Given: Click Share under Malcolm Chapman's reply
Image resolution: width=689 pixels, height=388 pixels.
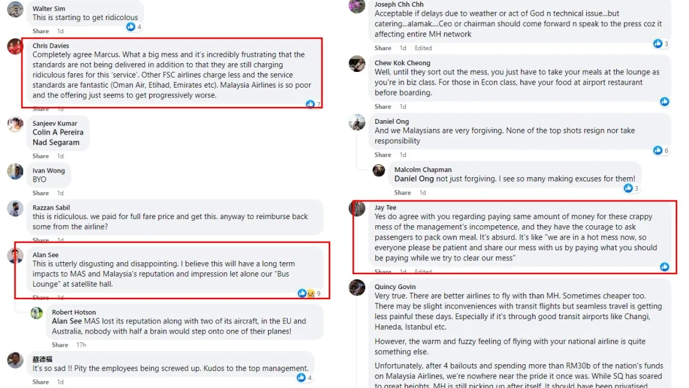Looking at the screenshot, I should (x=403, y=193).
